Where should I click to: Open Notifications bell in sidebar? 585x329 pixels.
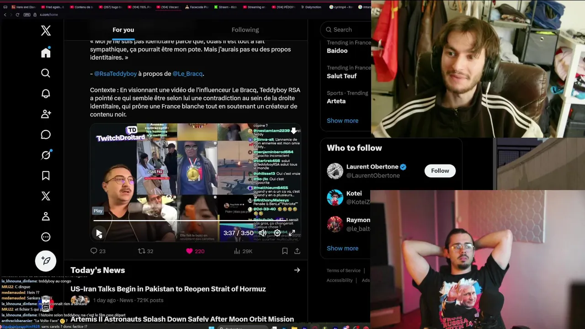(46, 94)
